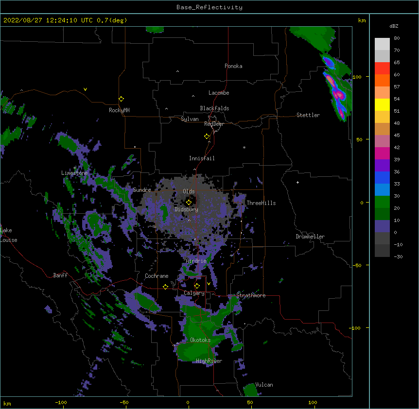
Task: Click the Stettler town label
Action: pos(308,115)
